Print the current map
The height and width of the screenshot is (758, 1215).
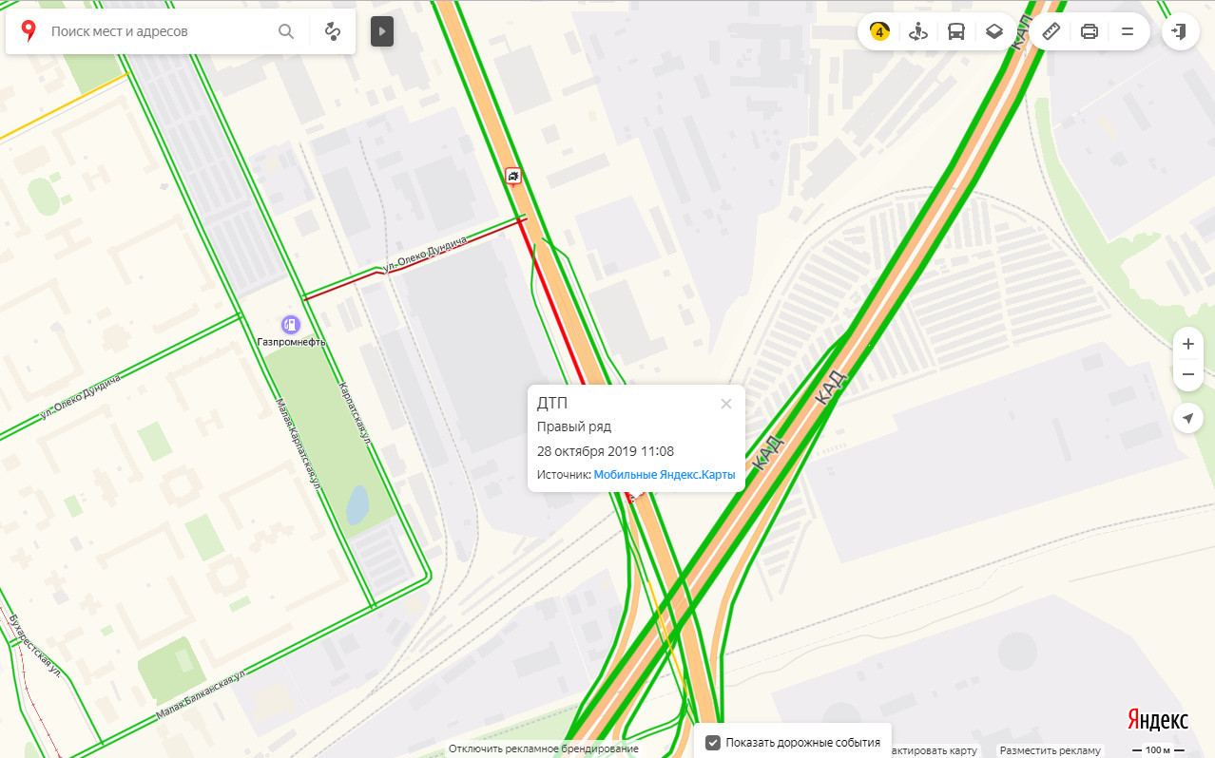pos(1090,31)
